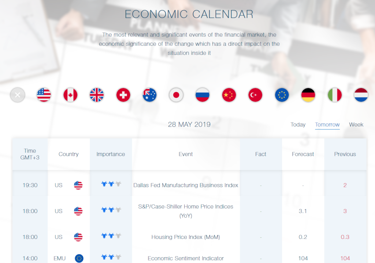Switch to the Today tab

click(298, 125)
